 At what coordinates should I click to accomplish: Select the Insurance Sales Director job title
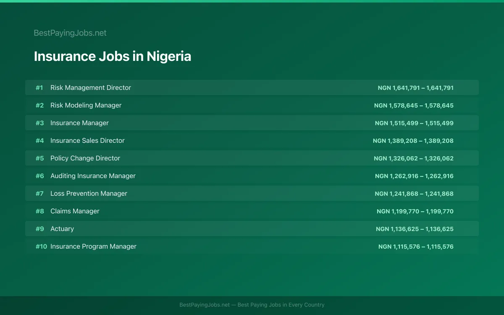(x=87, y=140)
